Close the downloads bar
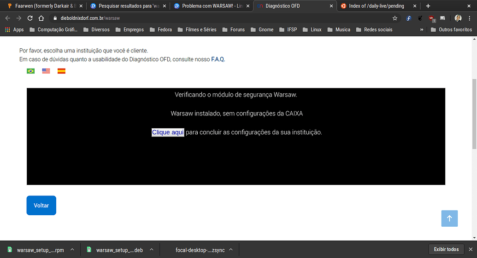The width and height of the screenshot is (477, 258). pos(471,249)
